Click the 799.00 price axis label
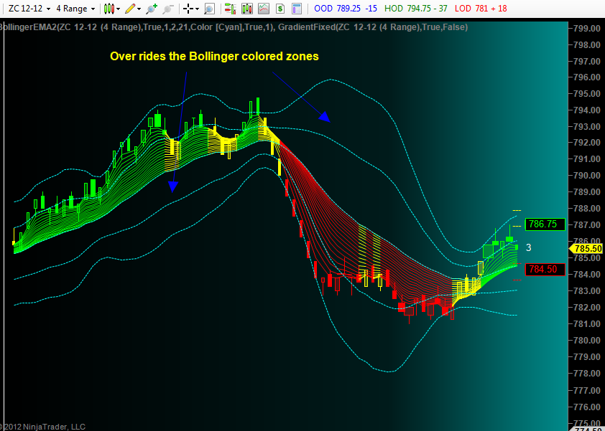This screenshot has width=605, height=431. [x=586, y=28]
